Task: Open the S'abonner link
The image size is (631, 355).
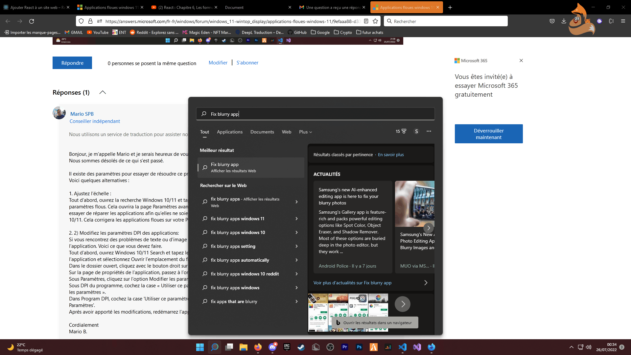Action: point(247,63)
